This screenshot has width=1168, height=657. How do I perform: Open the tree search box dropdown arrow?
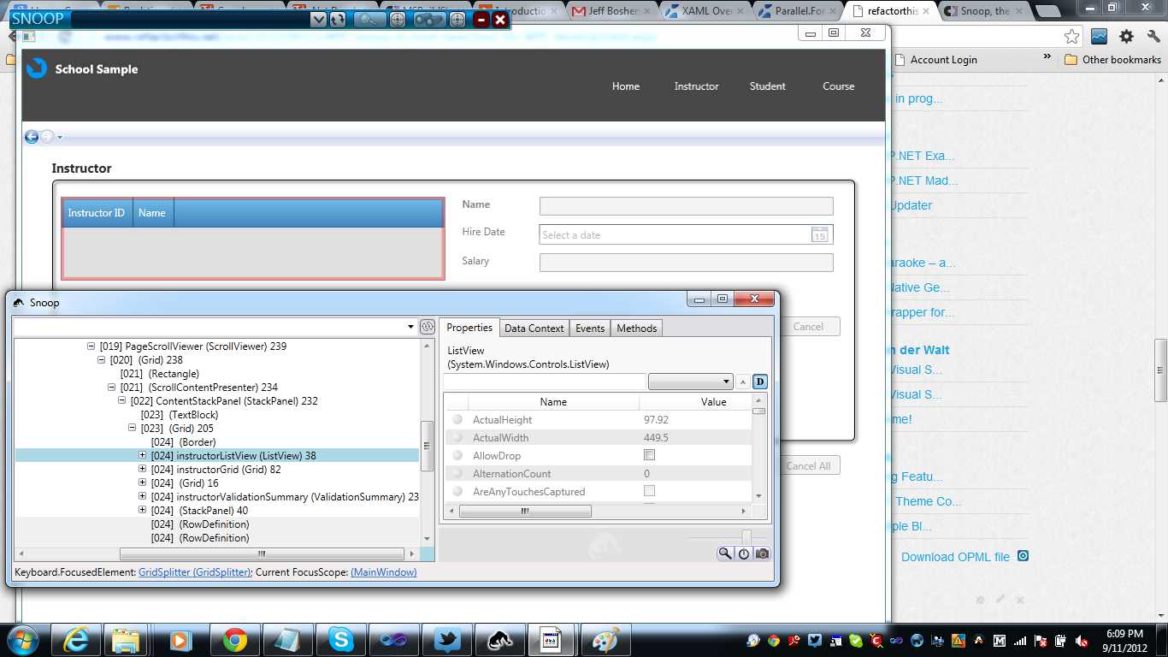click(x=411, y=327)
